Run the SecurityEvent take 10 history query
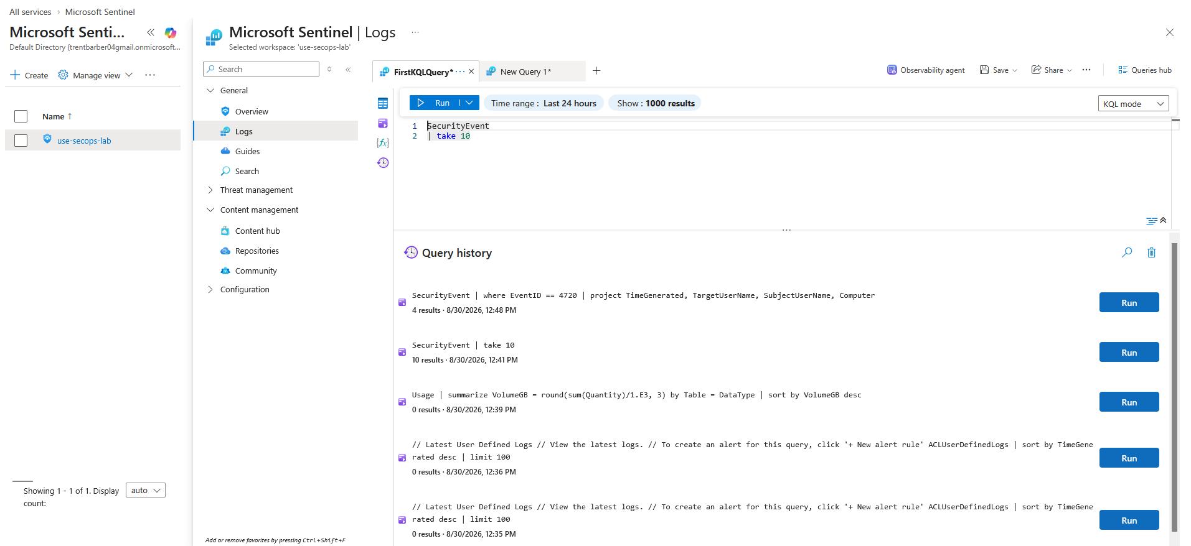 tap(1129, 352)
